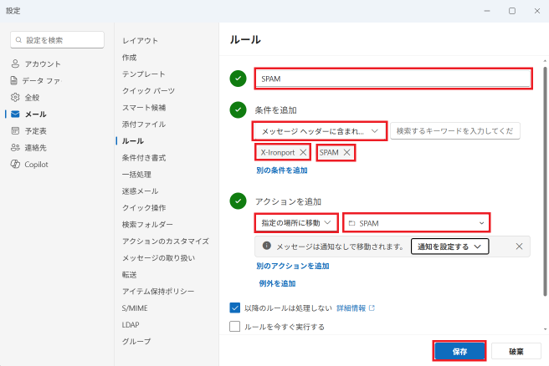Remove the SPAM keyword tag
The width and height of the screenshot is (549, 366).
(x=346, y=152)
